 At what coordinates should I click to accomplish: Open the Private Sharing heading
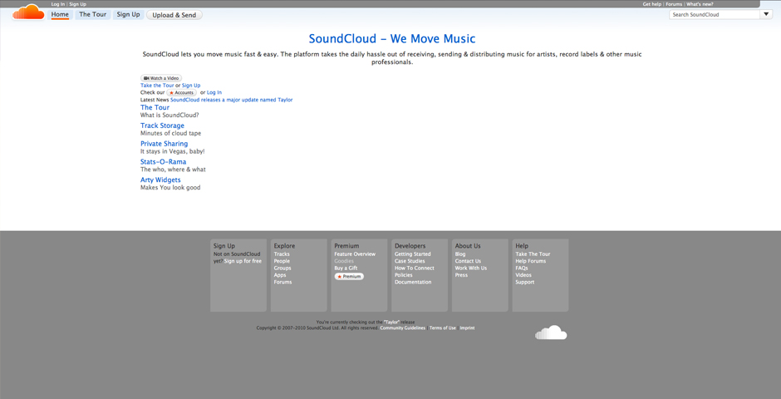tap(165, 144)
